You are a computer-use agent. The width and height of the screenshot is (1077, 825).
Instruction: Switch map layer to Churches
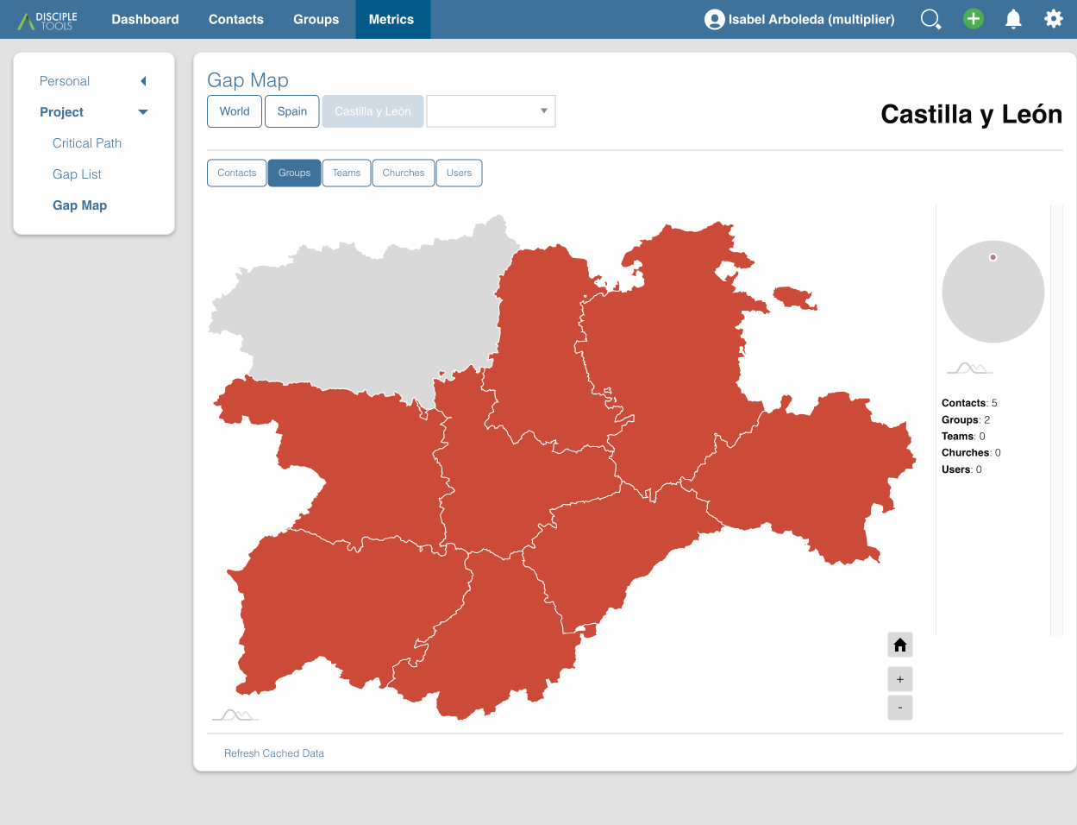[404, 173]
